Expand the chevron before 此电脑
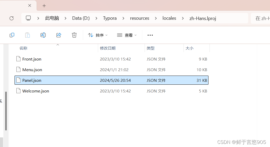This screenshot has height=147, width=270. 38,18
